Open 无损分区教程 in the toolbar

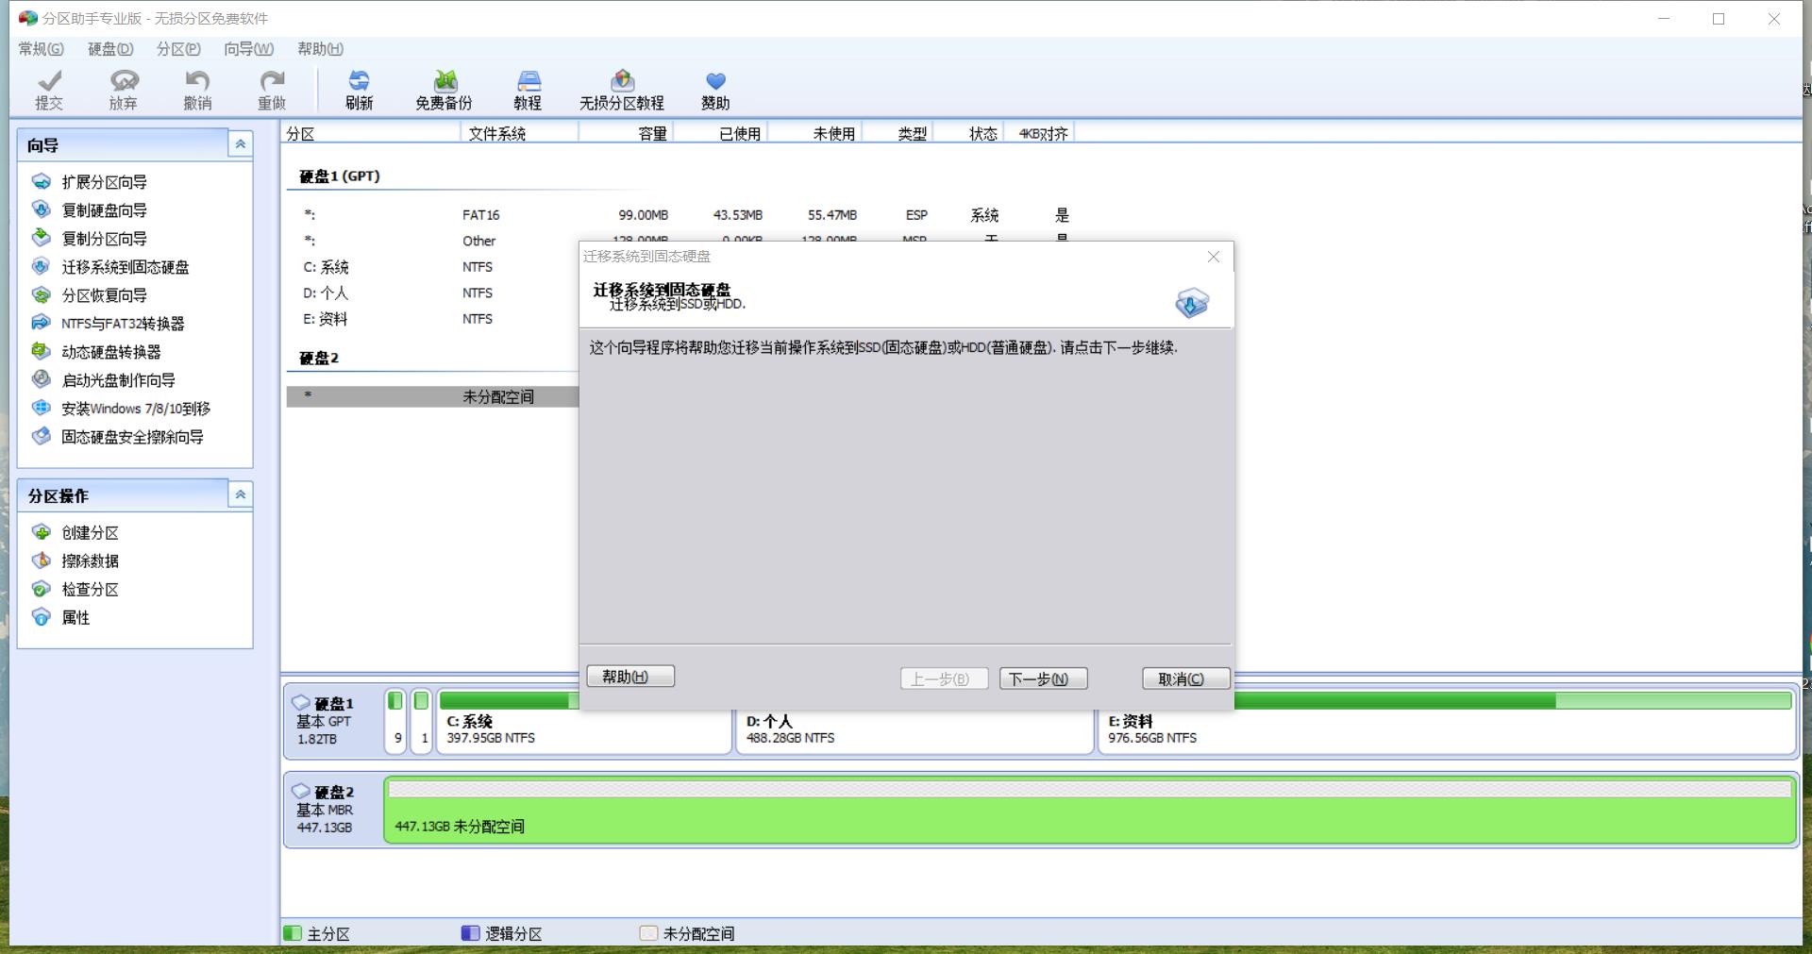pos(621,90)
